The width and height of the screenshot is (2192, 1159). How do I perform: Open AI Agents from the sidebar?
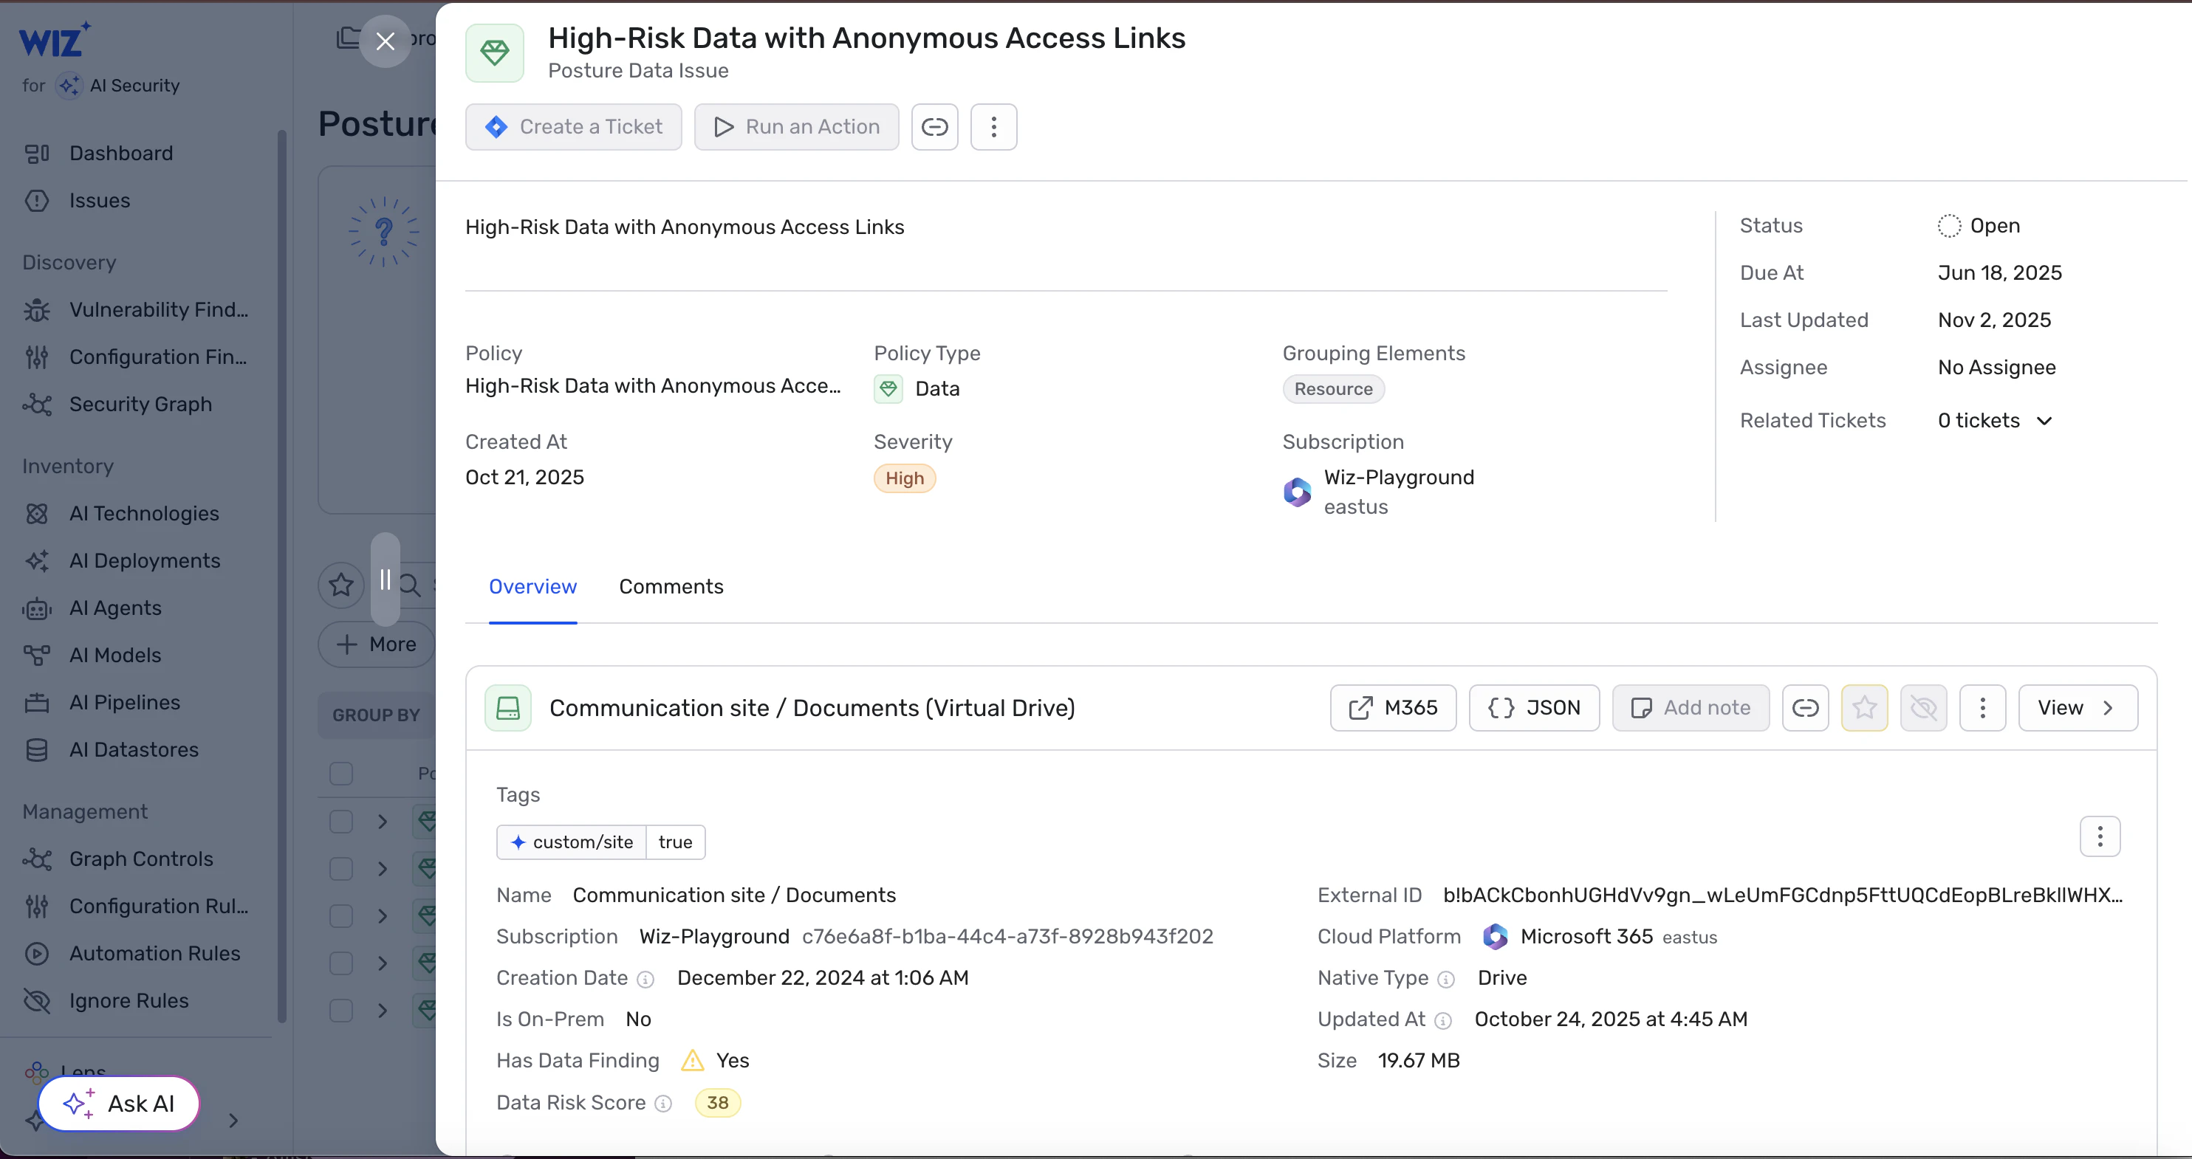coord(115,608)
